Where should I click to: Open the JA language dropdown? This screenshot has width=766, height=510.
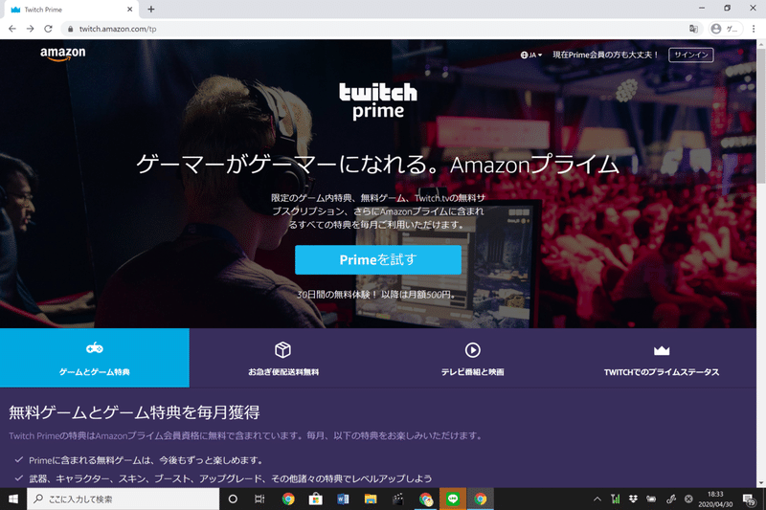(x=531, y=55)
